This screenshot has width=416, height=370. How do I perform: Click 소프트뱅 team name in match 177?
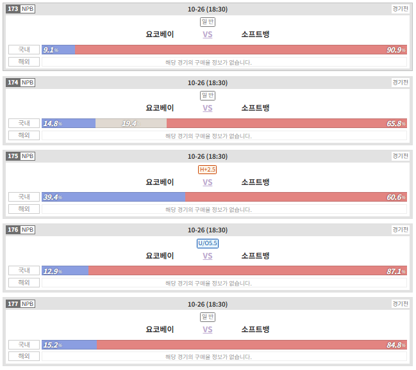tap(255, 330)
